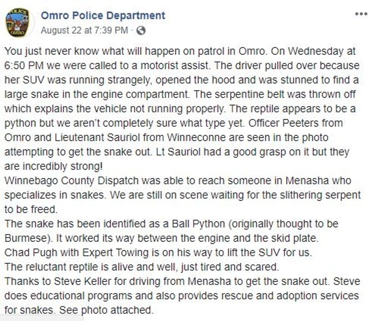Open the three-dot post options menu
Viewport: 374px width, 321px height.
(361, 15)
